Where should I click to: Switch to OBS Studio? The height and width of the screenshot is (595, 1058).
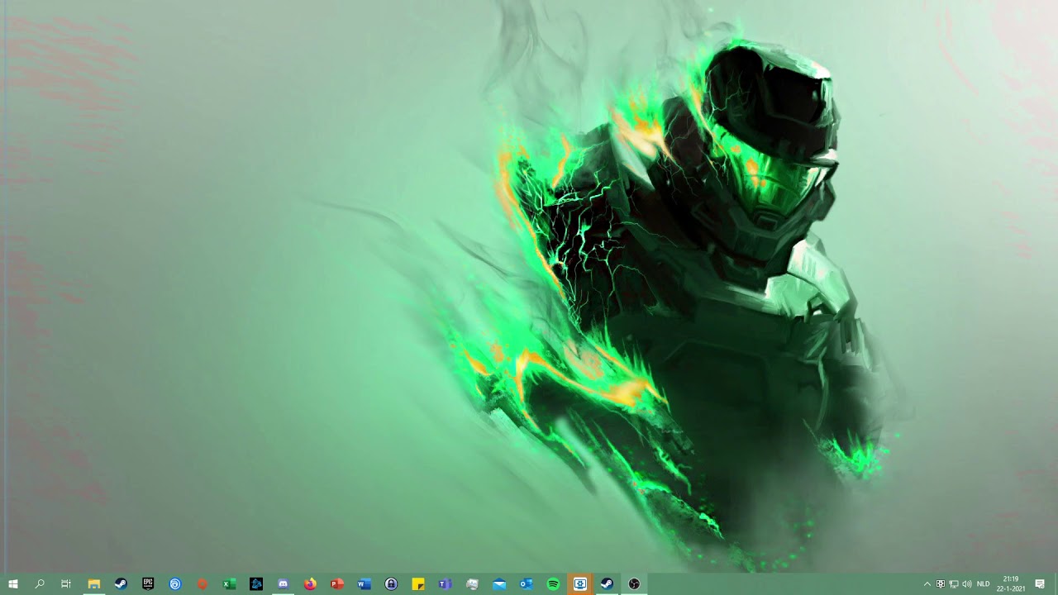(x=634, y=584)
